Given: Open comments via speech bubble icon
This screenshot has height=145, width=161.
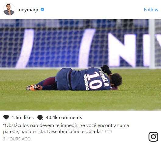Looking at the screenshot, I should [x=40, y=117].
